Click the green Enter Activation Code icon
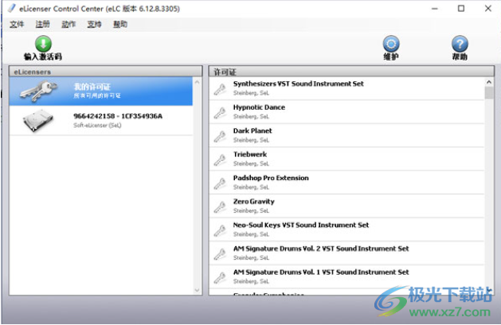Screen dimensions: 501x325 (x=43, y=44)
